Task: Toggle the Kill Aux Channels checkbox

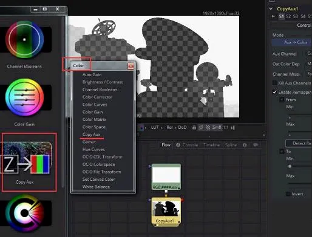Action: pyautogui.click(x=274, y=83)
